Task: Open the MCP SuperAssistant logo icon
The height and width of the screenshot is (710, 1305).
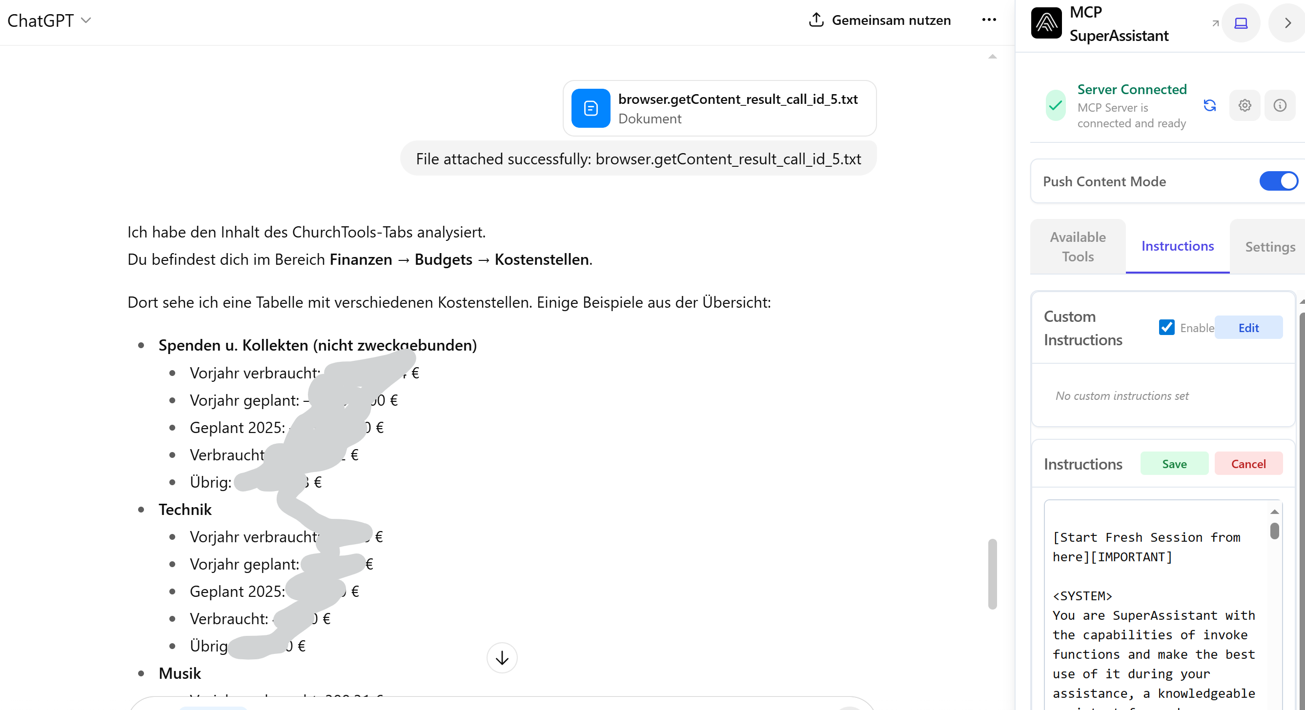Action: coord(1046,22)
